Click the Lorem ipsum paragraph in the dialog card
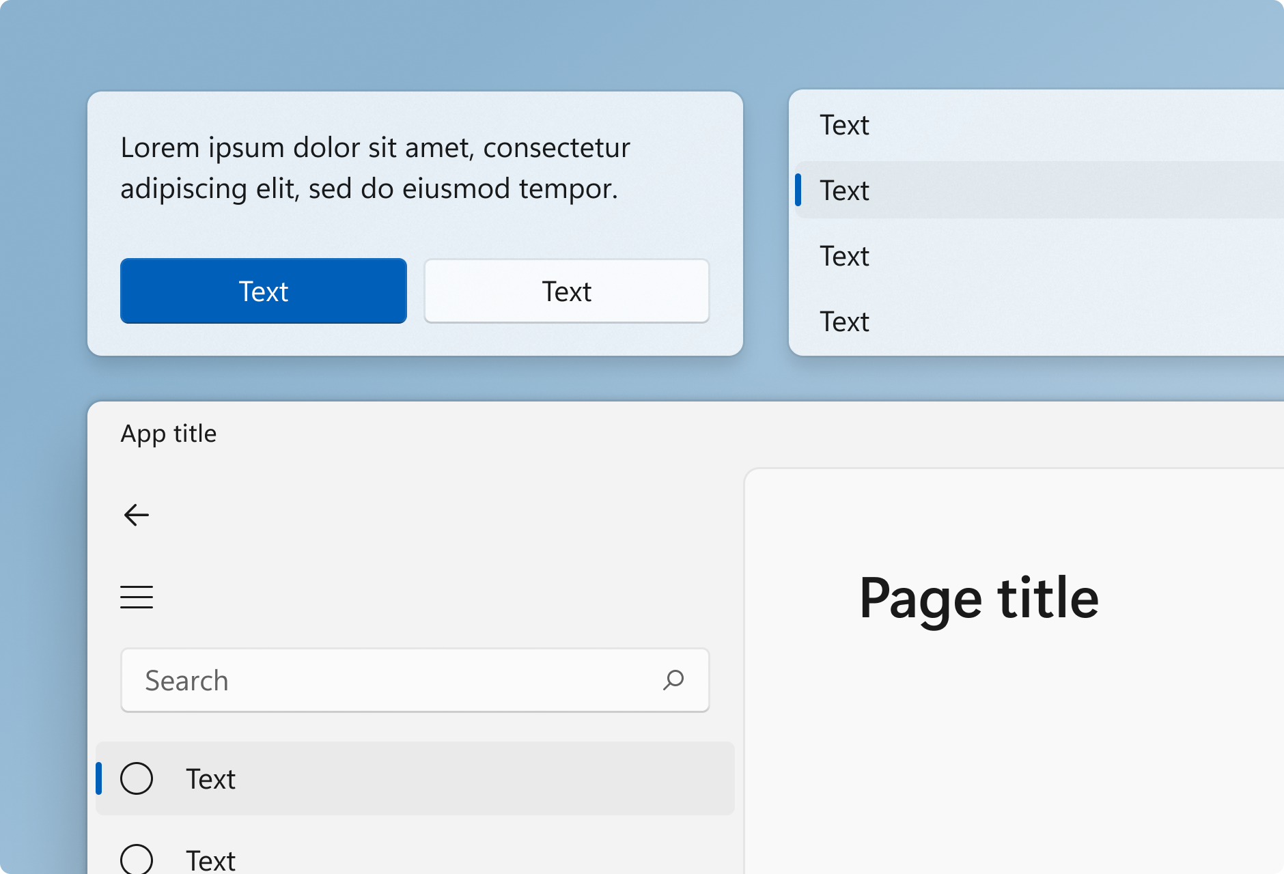 tap(376, 167)
